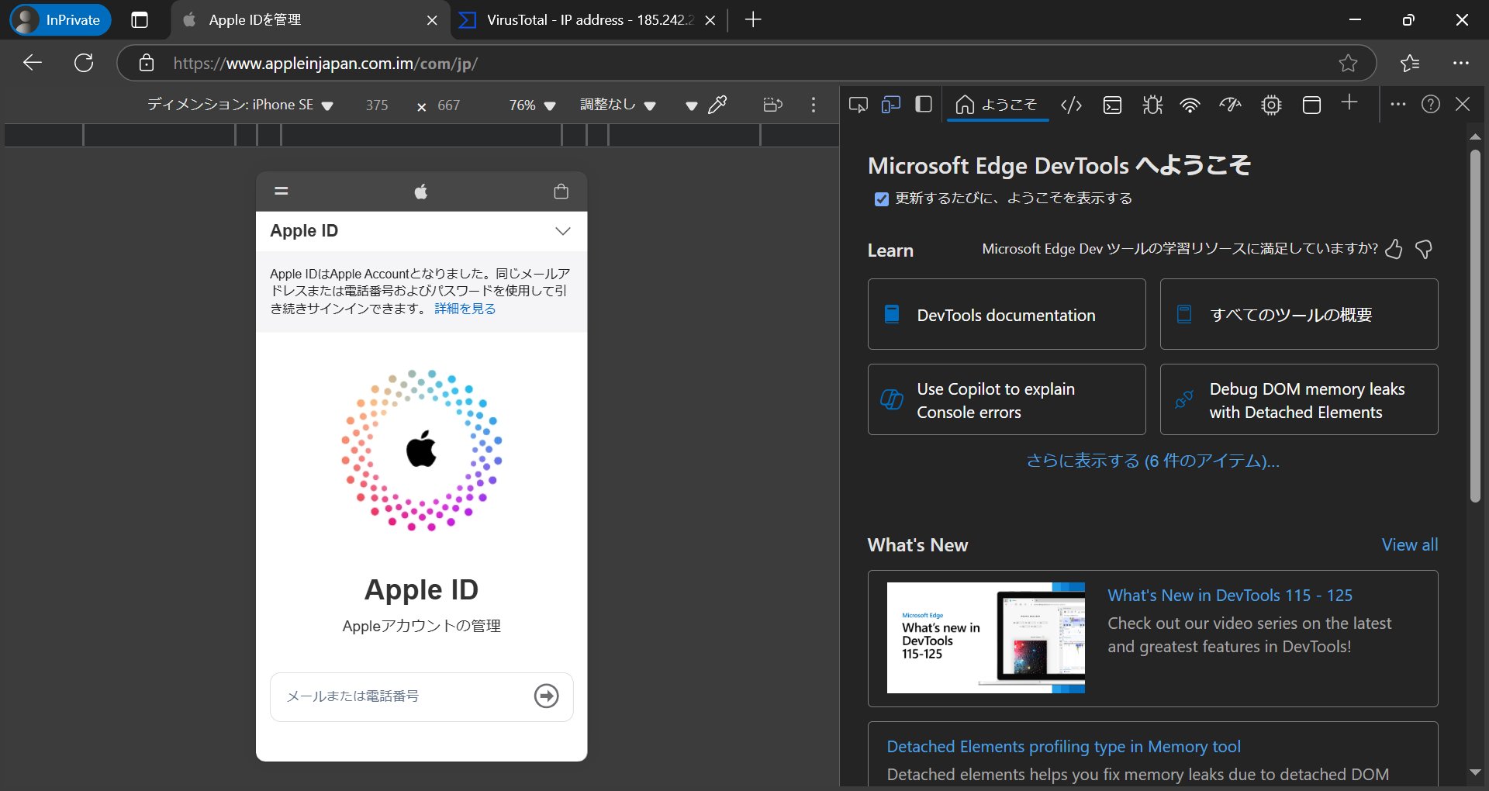Toggle the DevTools Quick View sidebar icon

[924, 105]
